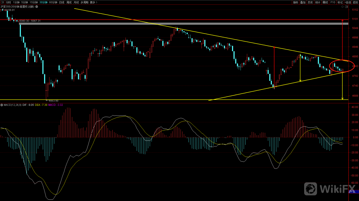Click the small red marker icon beside the opening candle

click(1, 10)
